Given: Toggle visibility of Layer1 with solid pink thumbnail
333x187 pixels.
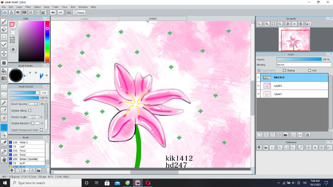Looking at the screenshot, I should pos(258,86).
